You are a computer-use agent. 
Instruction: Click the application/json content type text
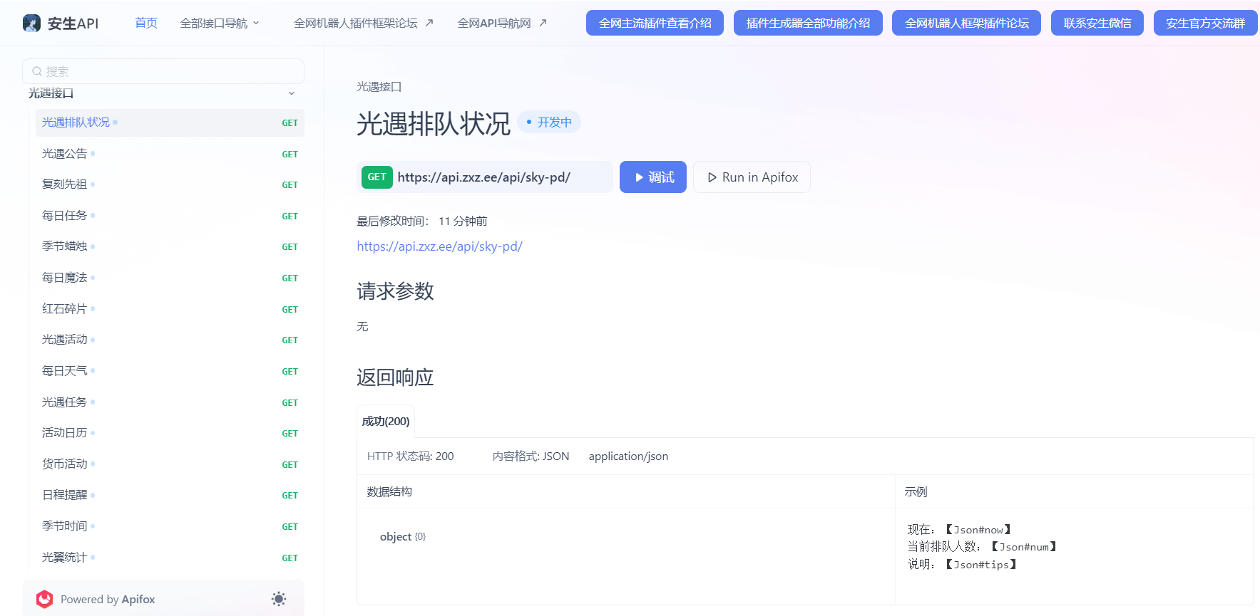point(628,456)
